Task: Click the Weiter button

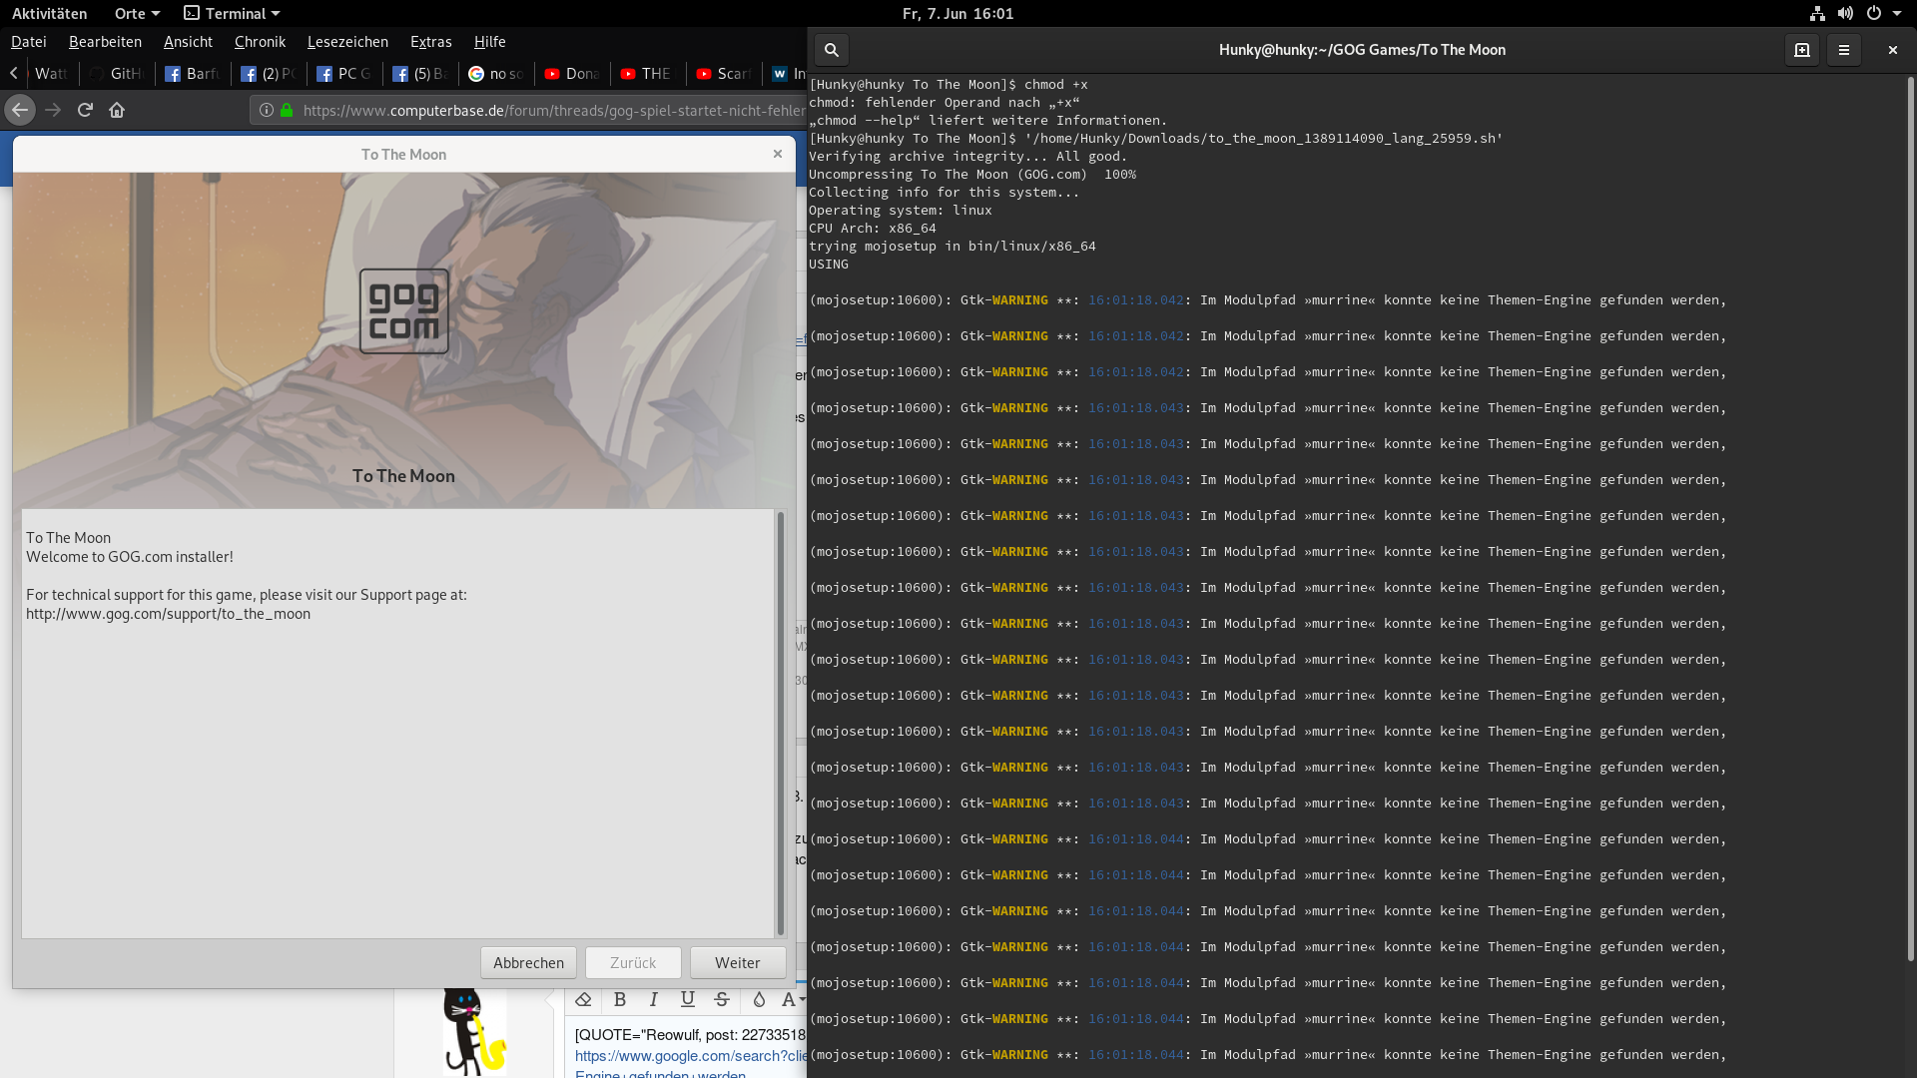Action: (x=737, y=962)
